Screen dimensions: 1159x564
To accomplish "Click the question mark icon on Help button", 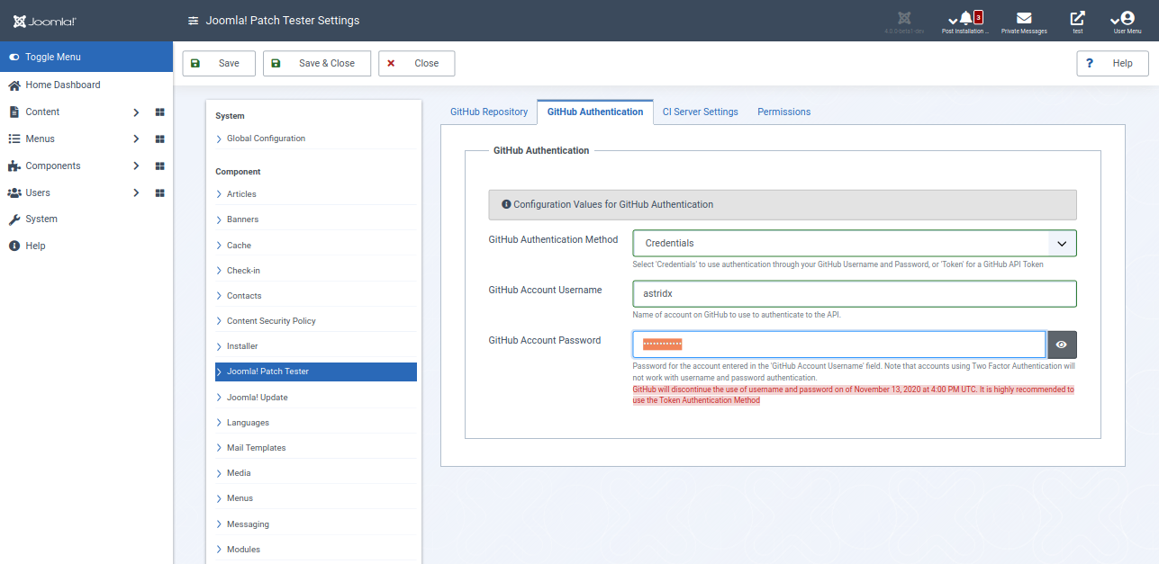I will point(1089,63).
